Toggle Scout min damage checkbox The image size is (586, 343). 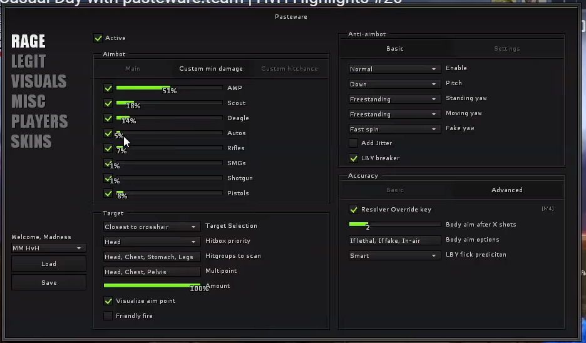click(x=108, y=103)
